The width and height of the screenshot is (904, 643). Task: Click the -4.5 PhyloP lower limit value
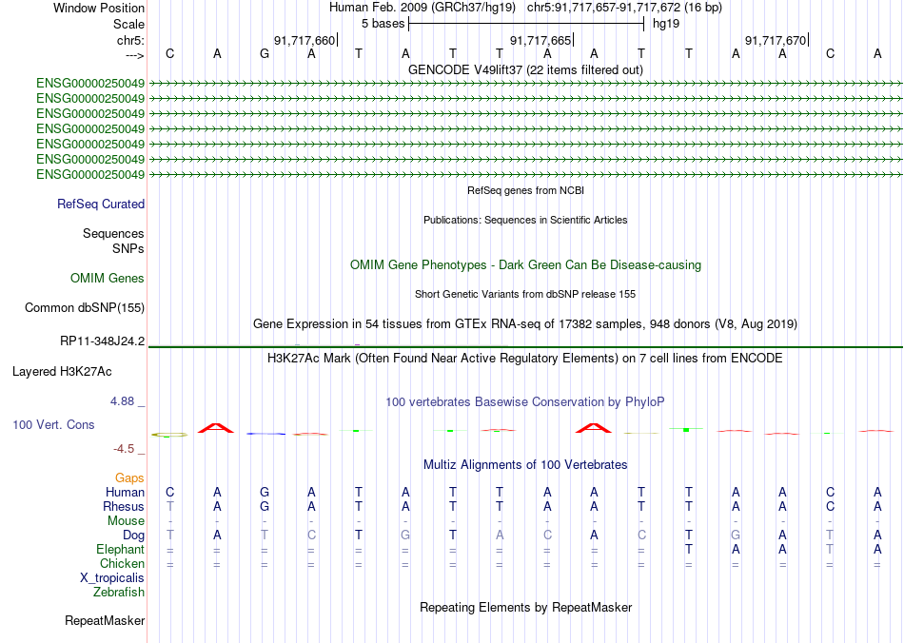tap(123, 448)
